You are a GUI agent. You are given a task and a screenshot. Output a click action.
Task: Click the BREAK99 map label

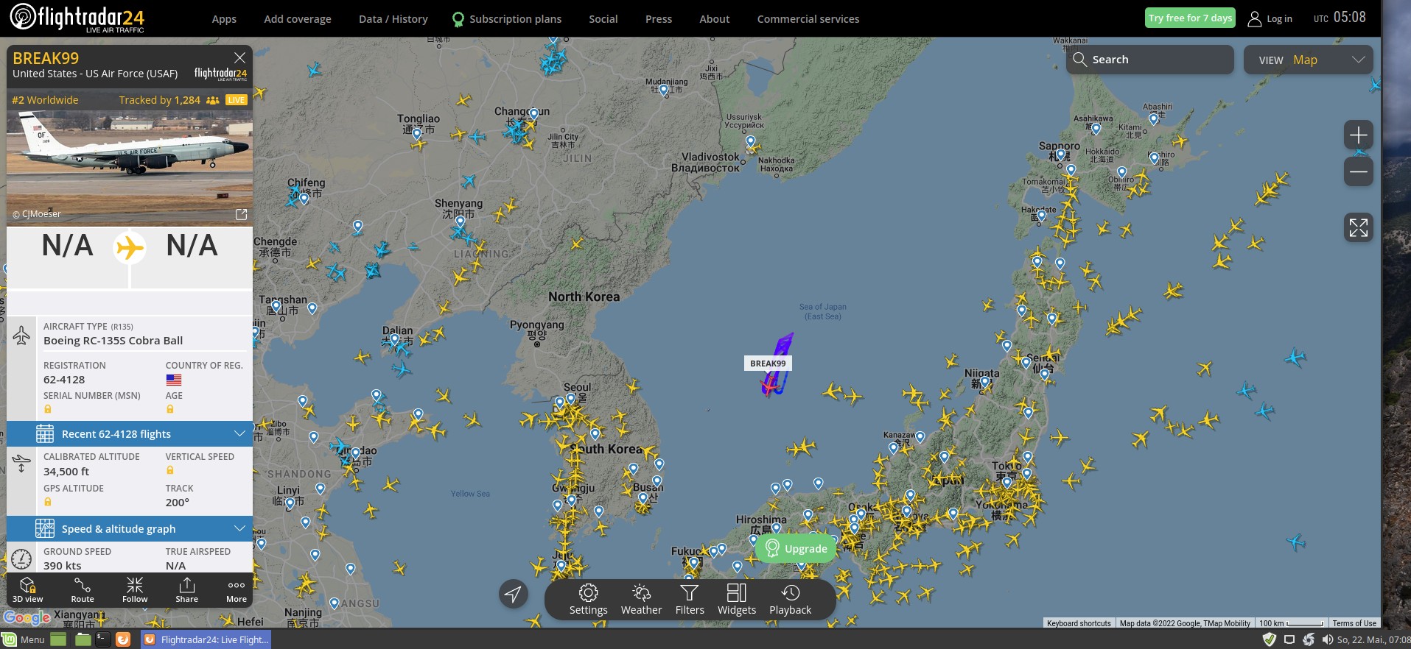click(x=768, y=363)
